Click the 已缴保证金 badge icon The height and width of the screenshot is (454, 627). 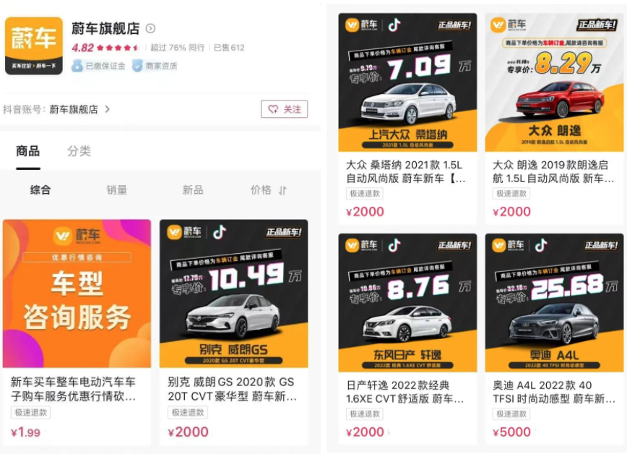coord(77,66)
